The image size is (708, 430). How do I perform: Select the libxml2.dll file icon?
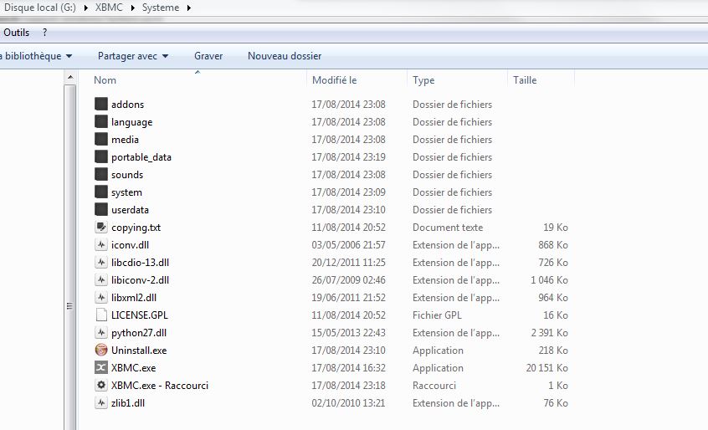(x=101, y=297)
